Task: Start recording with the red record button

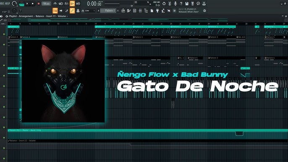Action: point(38,3)
